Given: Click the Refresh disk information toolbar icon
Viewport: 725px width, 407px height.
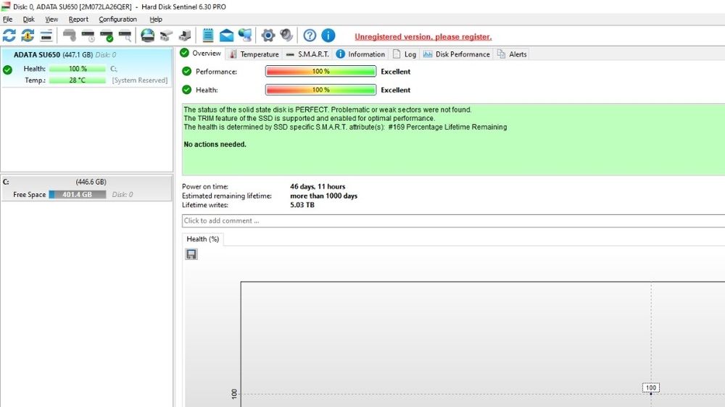Looking at the screenshot, I should point(9,35).
